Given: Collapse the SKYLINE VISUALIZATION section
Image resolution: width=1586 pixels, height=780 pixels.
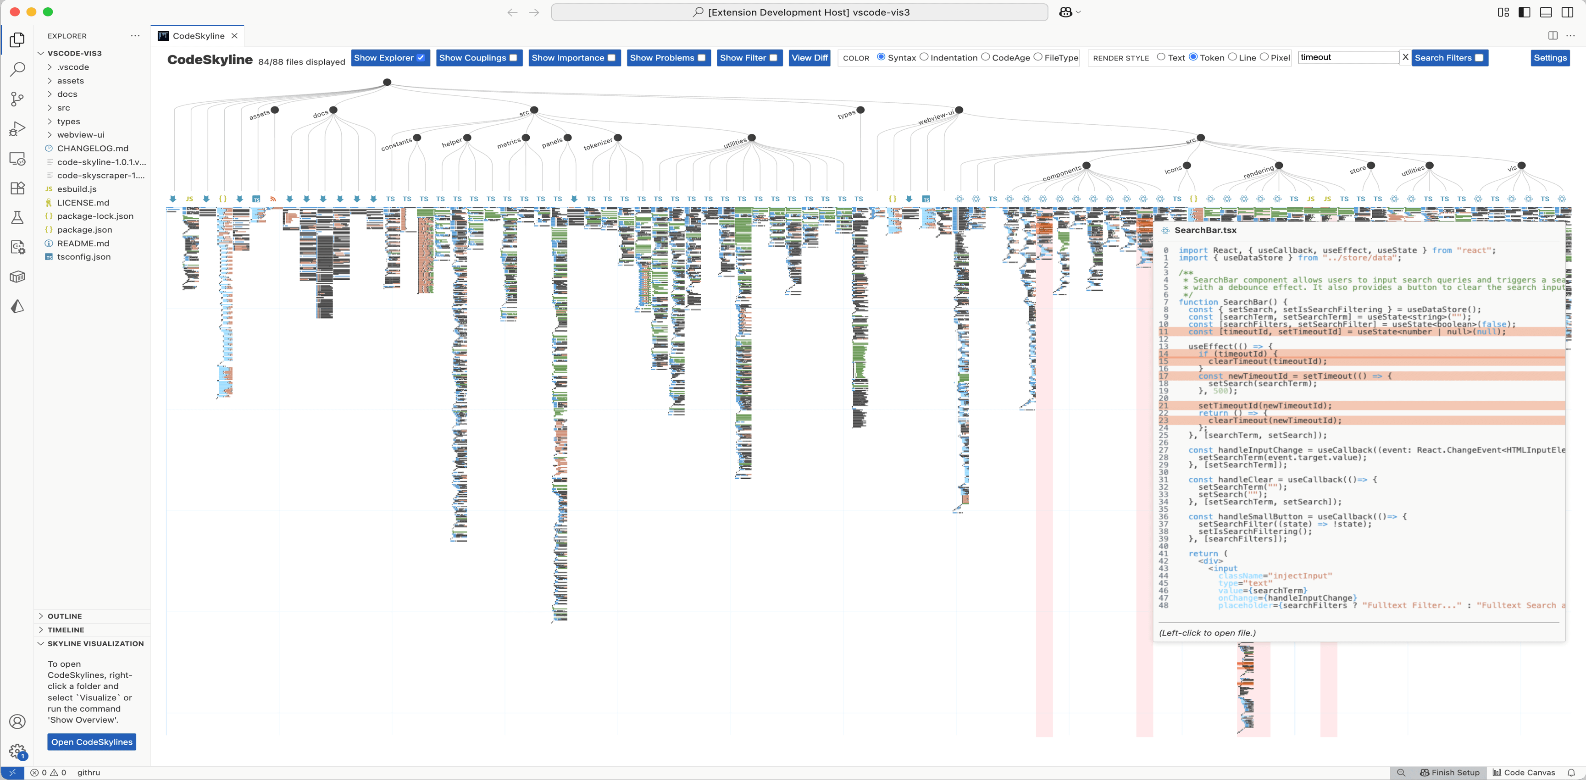Looking at the screenshot, I should pyautogui.click(x=95, y=643).
